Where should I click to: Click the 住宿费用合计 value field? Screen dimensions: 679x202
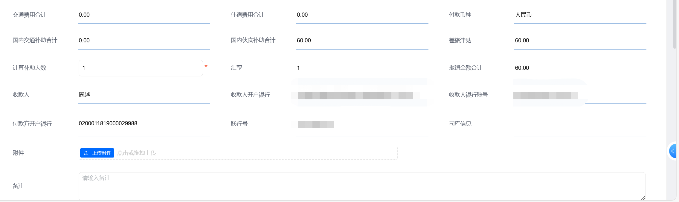[362, 15]
